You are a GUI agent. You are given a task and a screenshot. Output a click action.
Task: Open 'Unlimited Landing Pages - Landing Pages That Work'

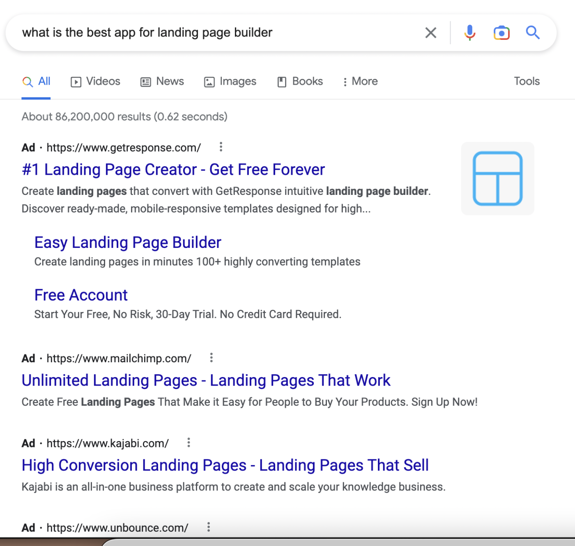click(206, 380)
